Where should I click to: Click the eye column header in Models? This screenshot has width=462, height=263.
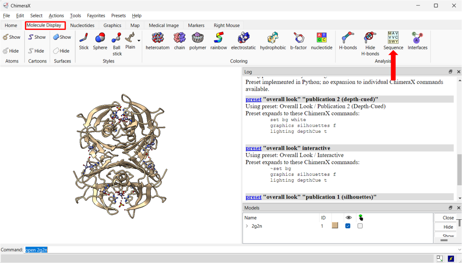coord(348,217)
